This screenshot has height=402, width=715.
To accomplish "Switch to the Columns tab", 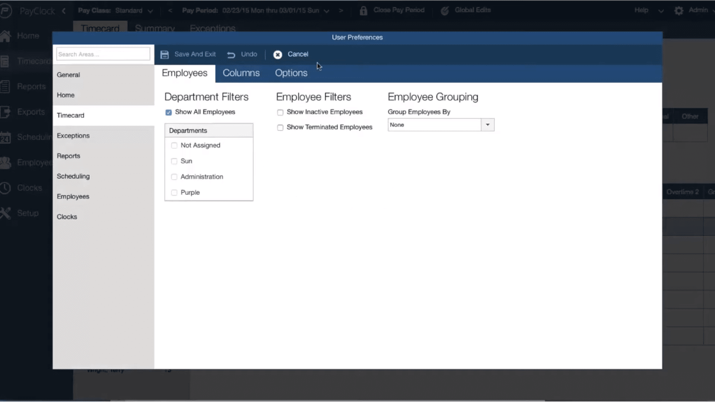I will point(241,73).
